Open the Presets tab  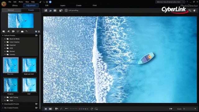(x=31, y=10)
